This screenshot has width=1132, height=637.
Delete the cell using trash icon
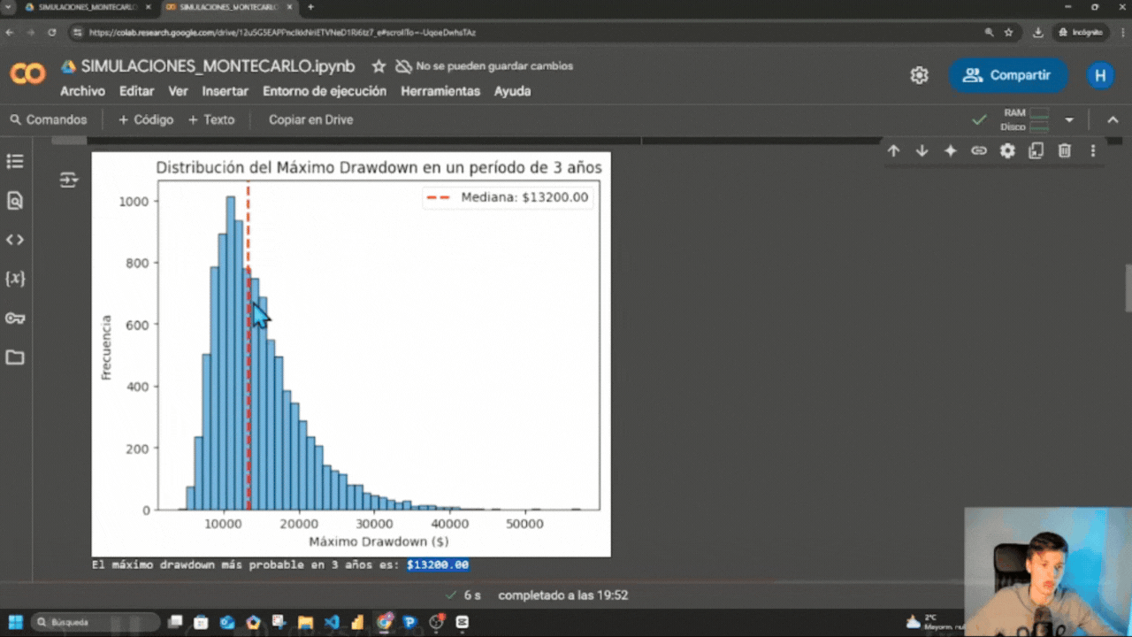tap(1065, 151)
